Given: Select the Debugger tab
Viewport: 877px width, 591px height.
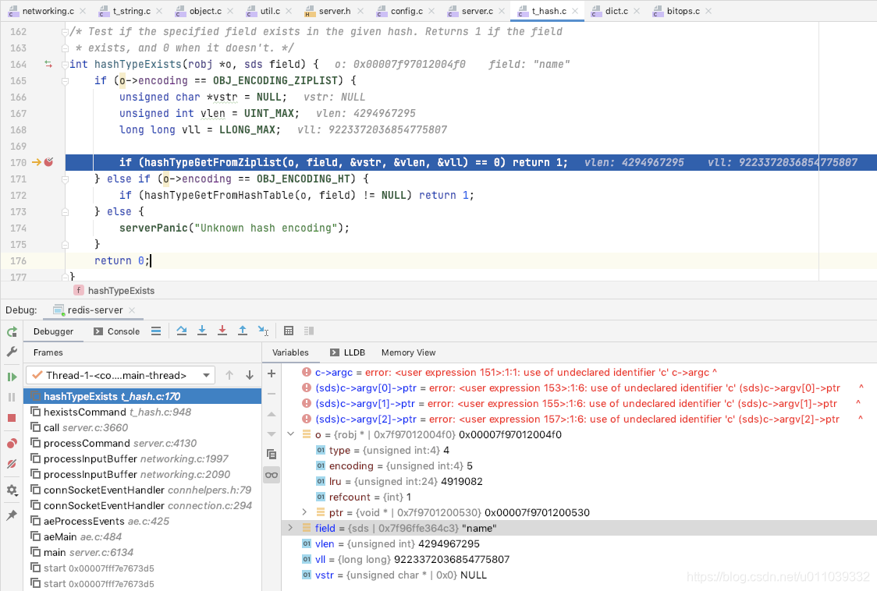Looking at the screenshot, I should click(x=53, y=331).
